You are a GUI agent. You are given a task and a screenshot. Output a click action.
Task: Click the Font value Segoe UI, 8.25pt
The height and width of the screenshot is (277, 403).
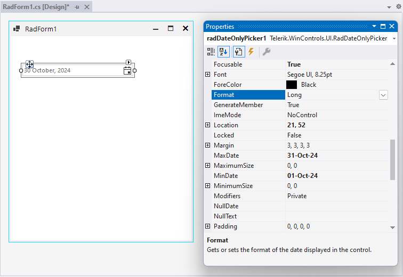pos(310,75)
